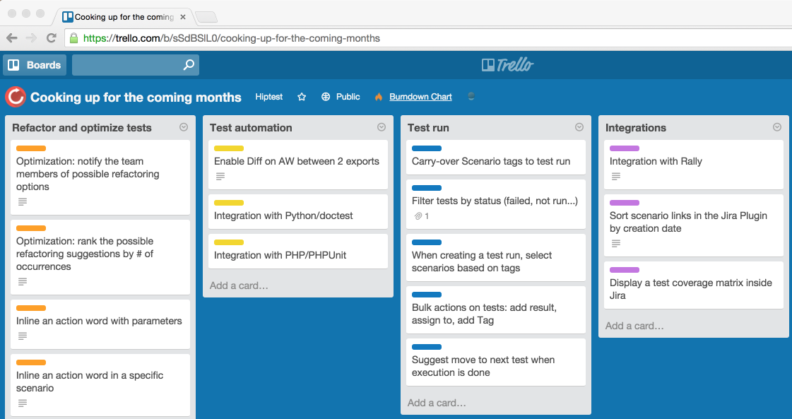Viewport: 792px width, 419px height.
Task: Open card 'Integration with Python/doctest'
Action: click(298, 212)
